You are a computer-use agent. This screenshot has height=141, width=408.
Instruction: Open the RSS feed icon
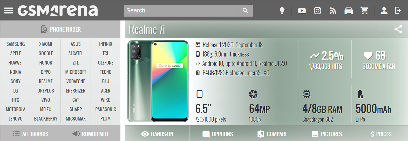point(333,11)
